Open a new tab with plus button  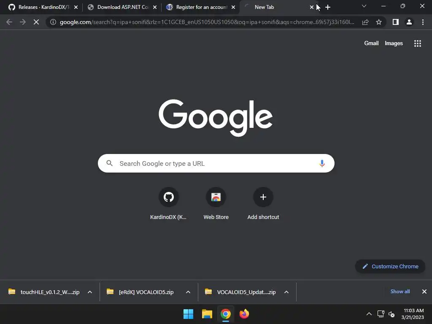(327, 8)
